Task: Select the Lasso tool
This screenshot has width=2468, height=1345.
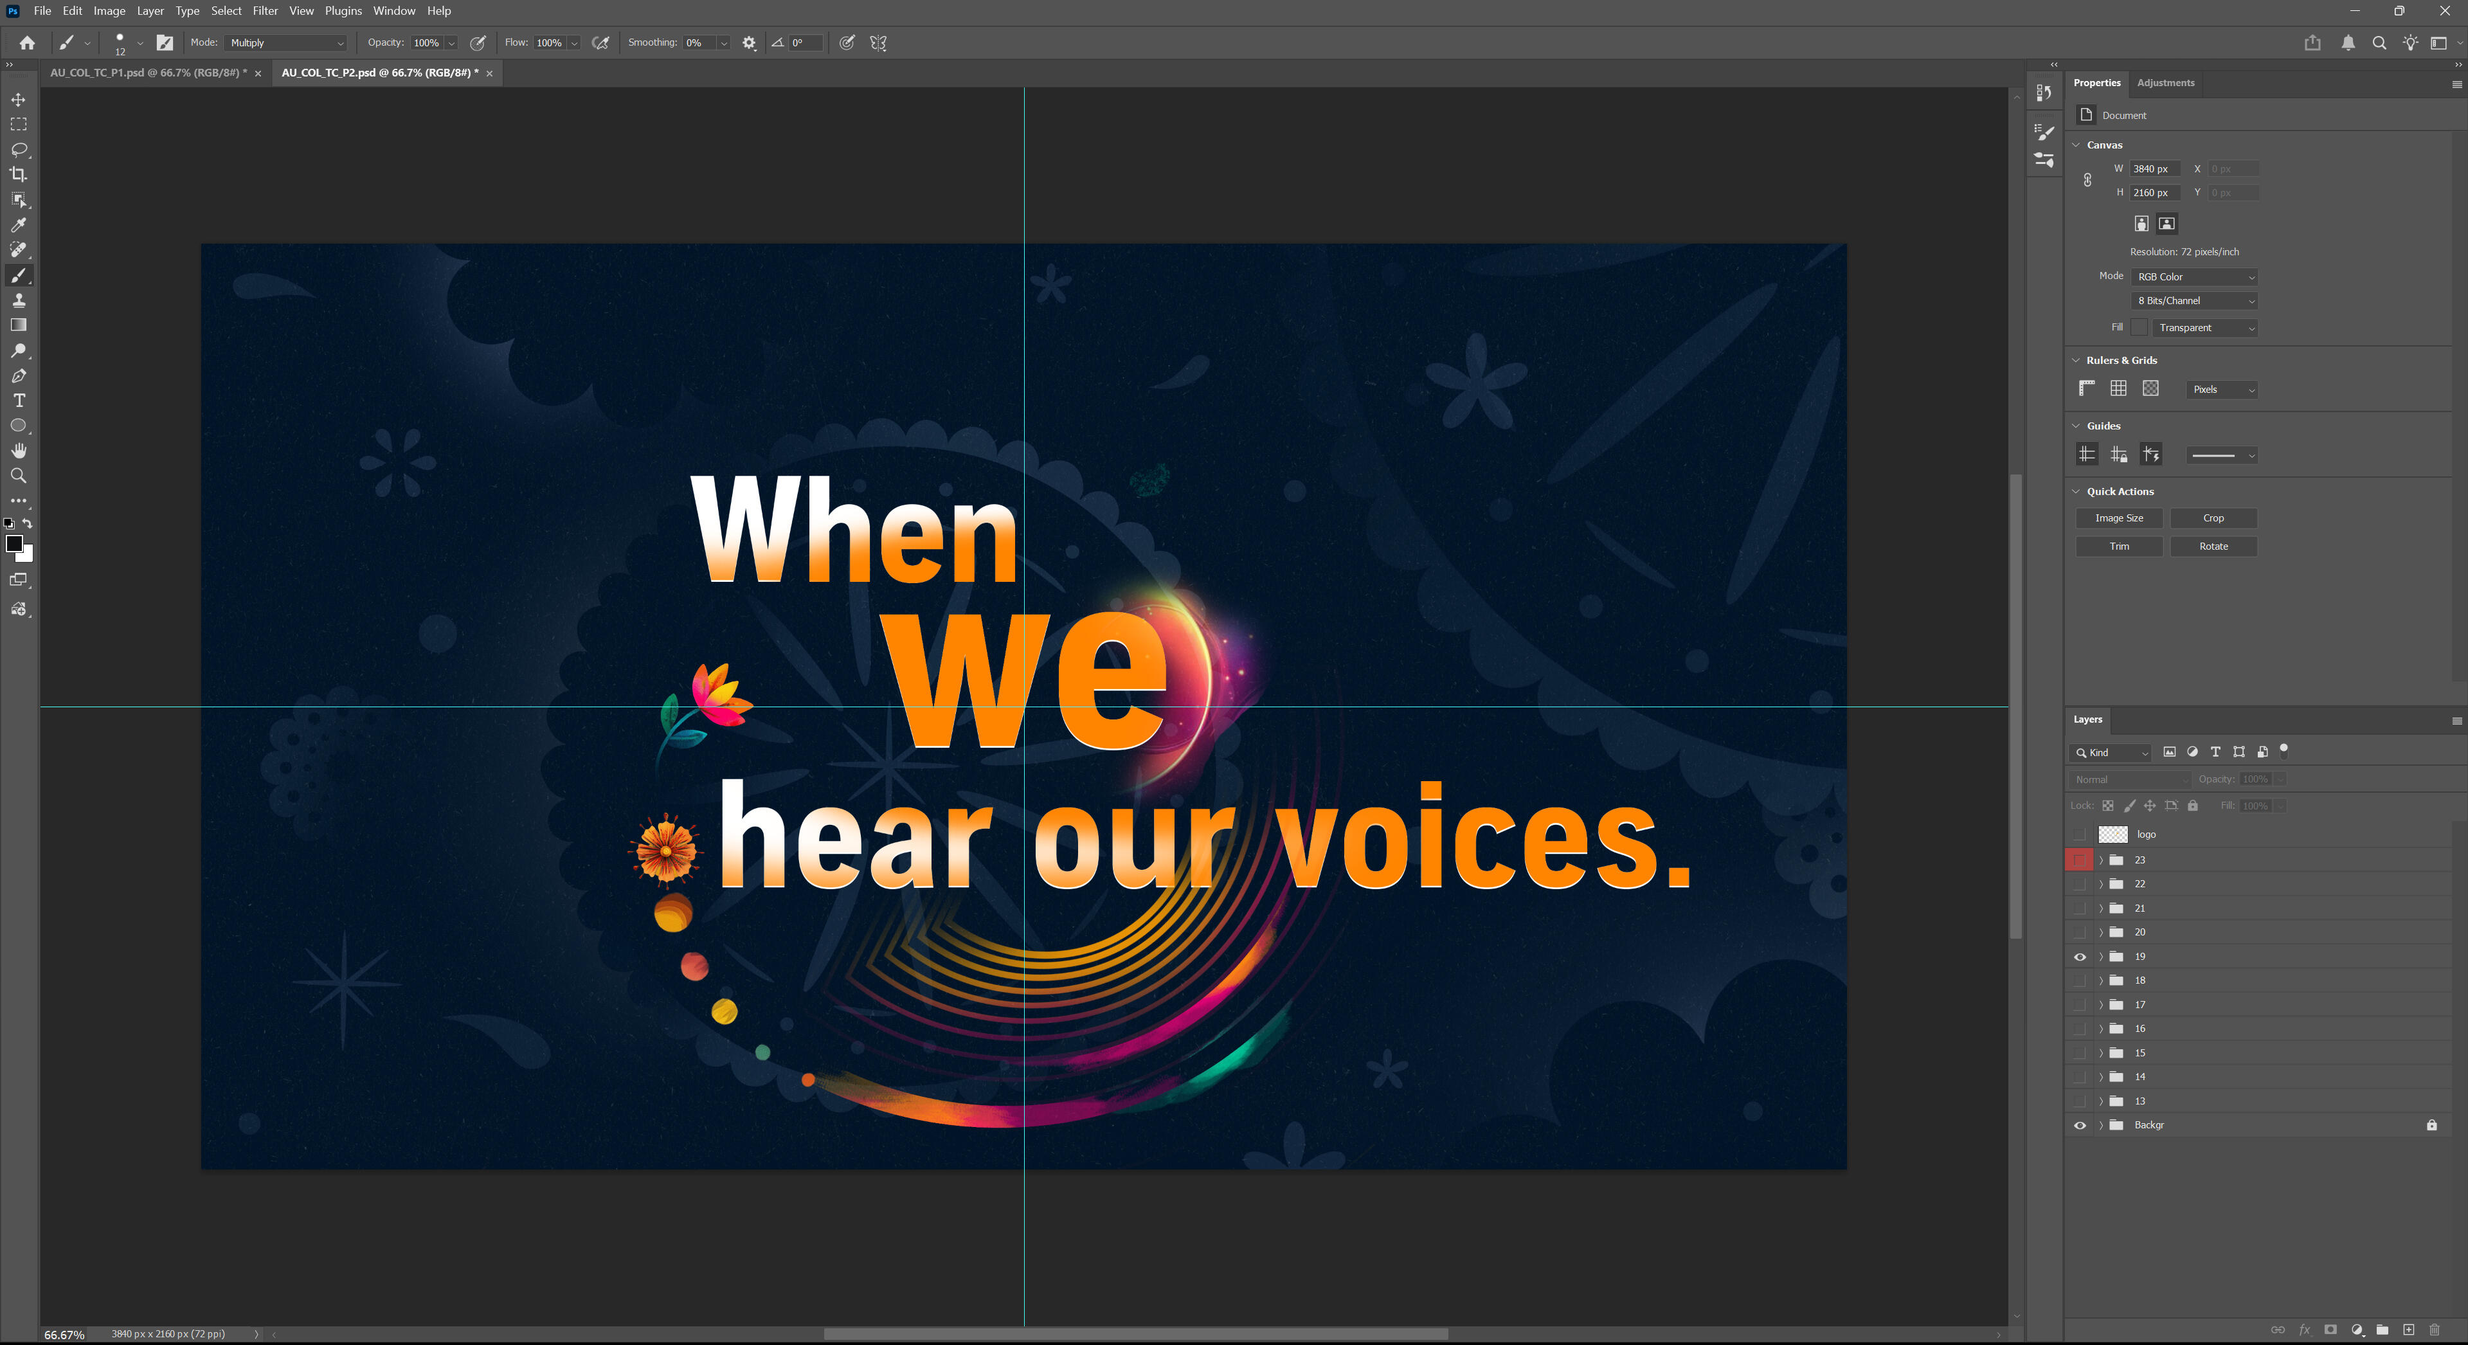Action: point(18,149)
